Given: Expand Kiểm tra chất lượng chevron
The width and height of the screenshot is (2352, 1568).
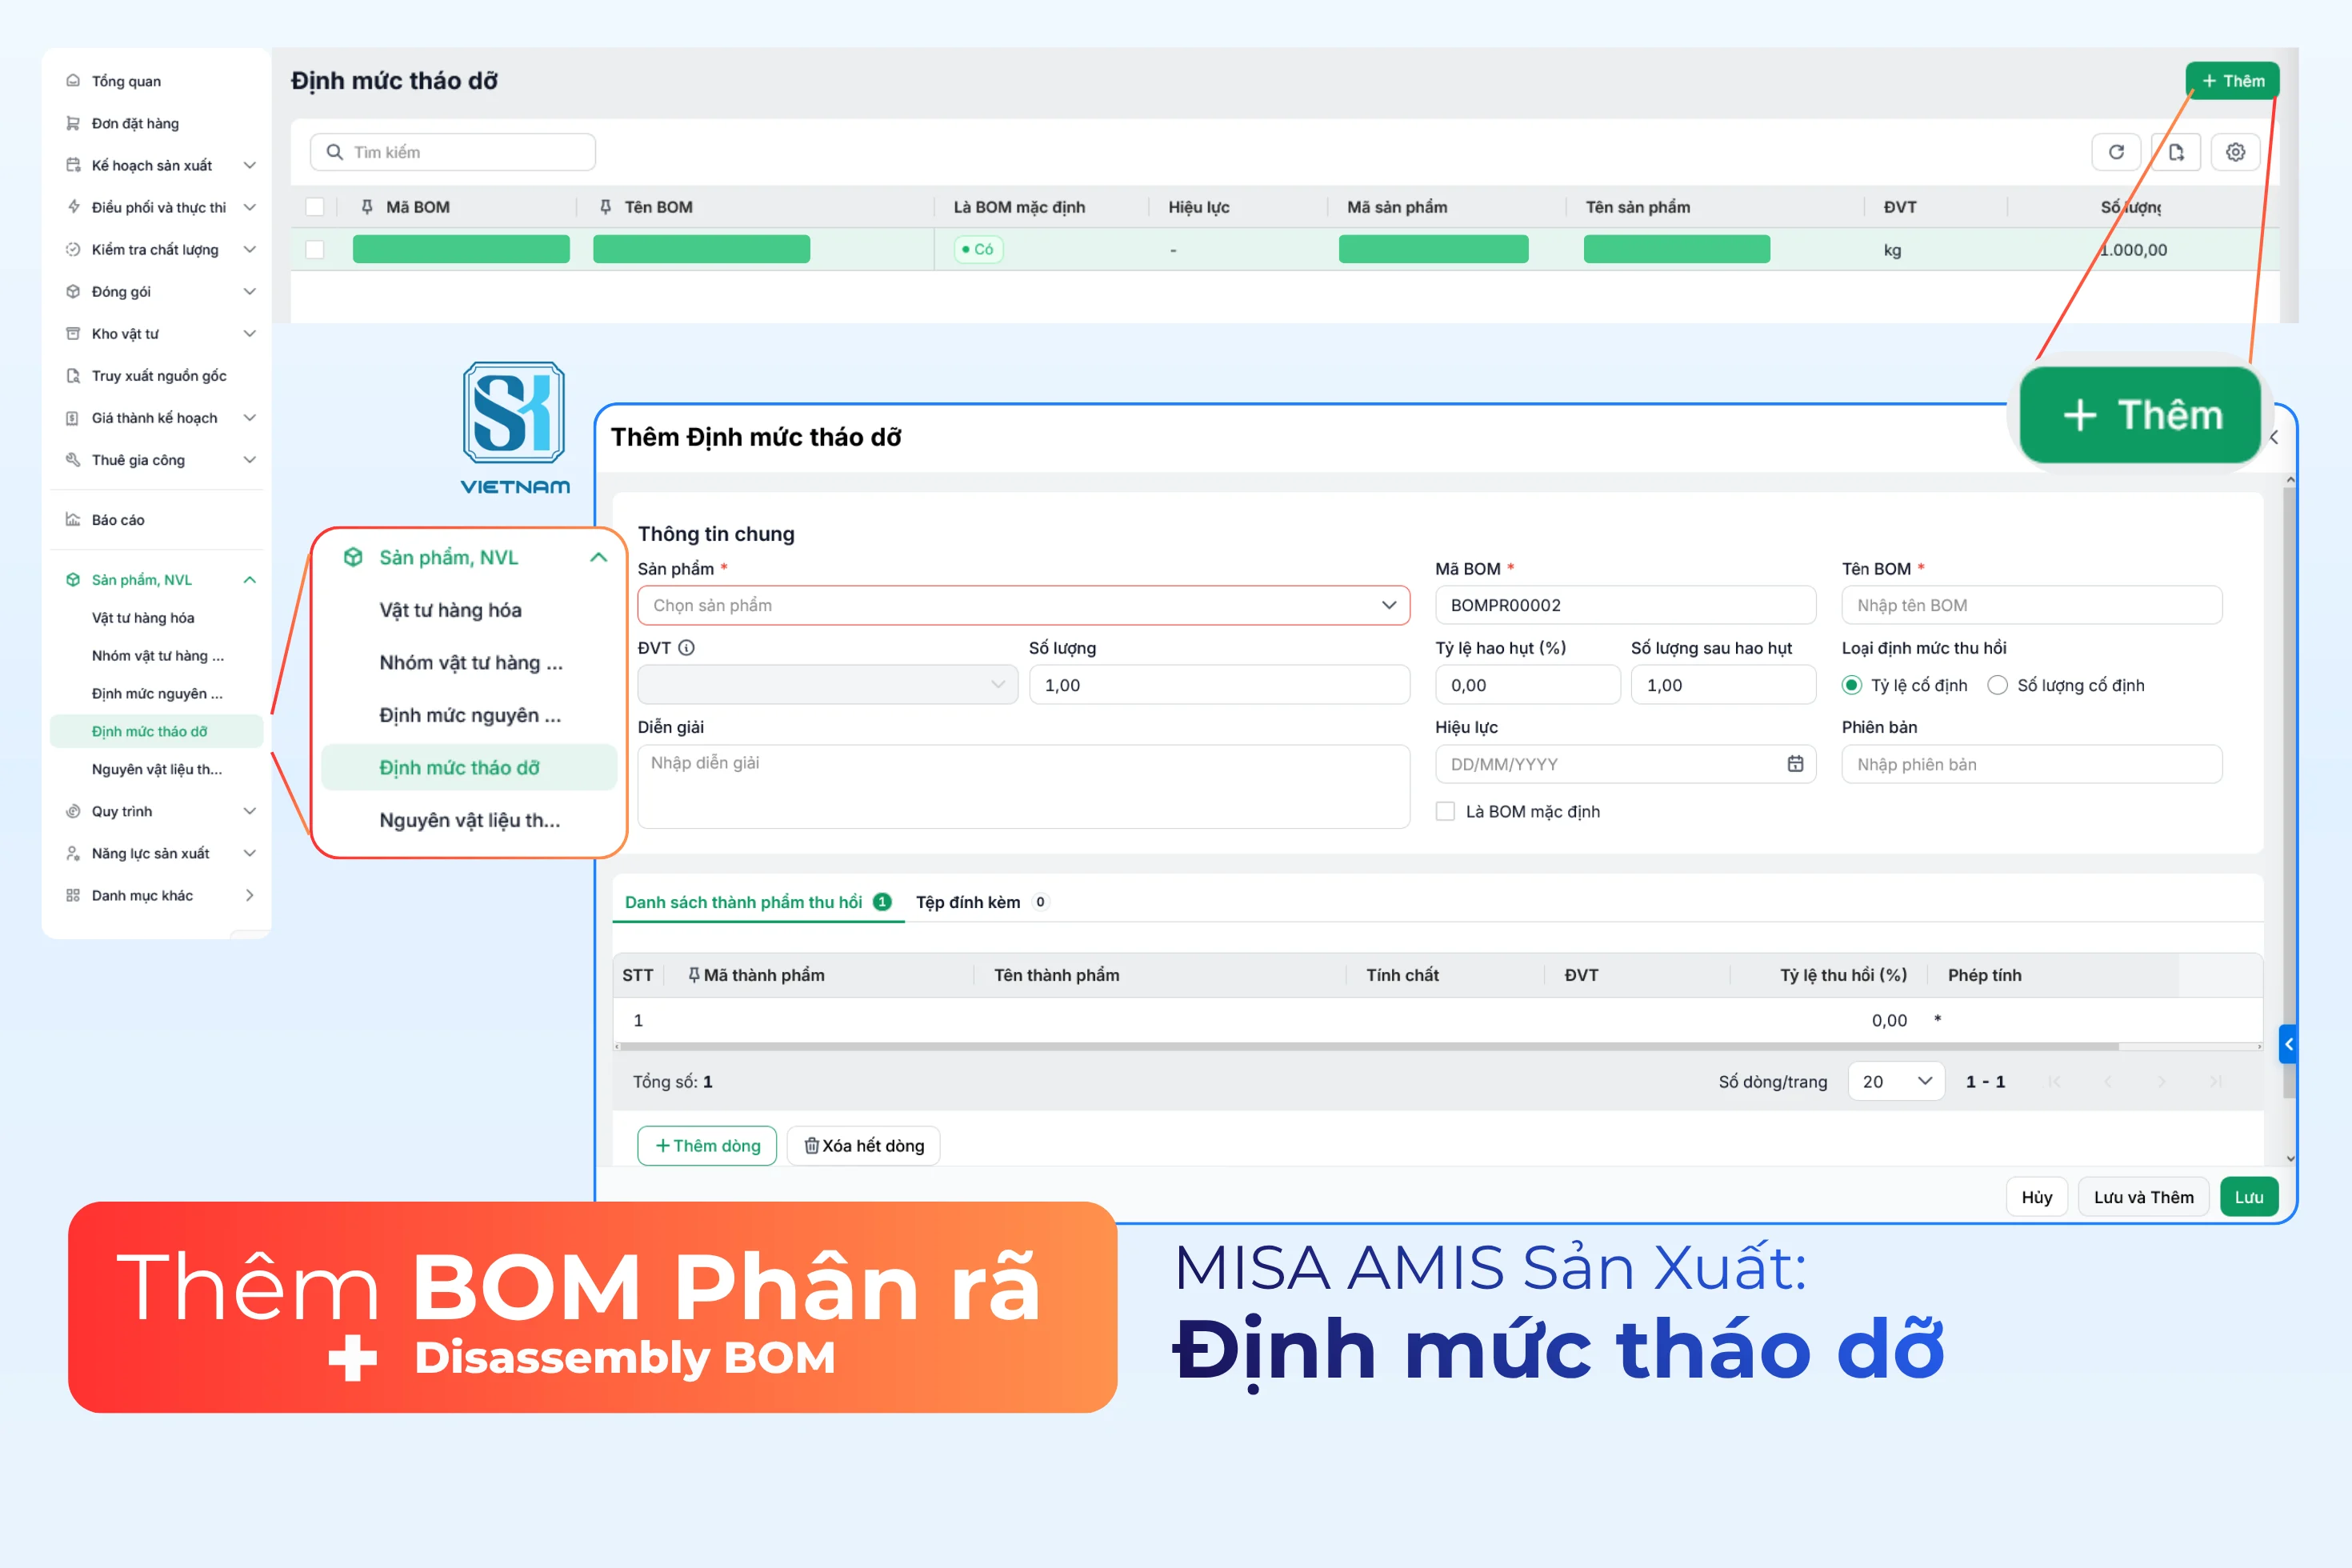Looking at the screenshot, I should (250, 249).
